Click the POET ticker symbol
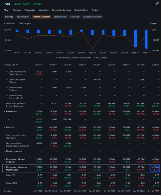Screen dimensions: 161x195 (7, 4)
